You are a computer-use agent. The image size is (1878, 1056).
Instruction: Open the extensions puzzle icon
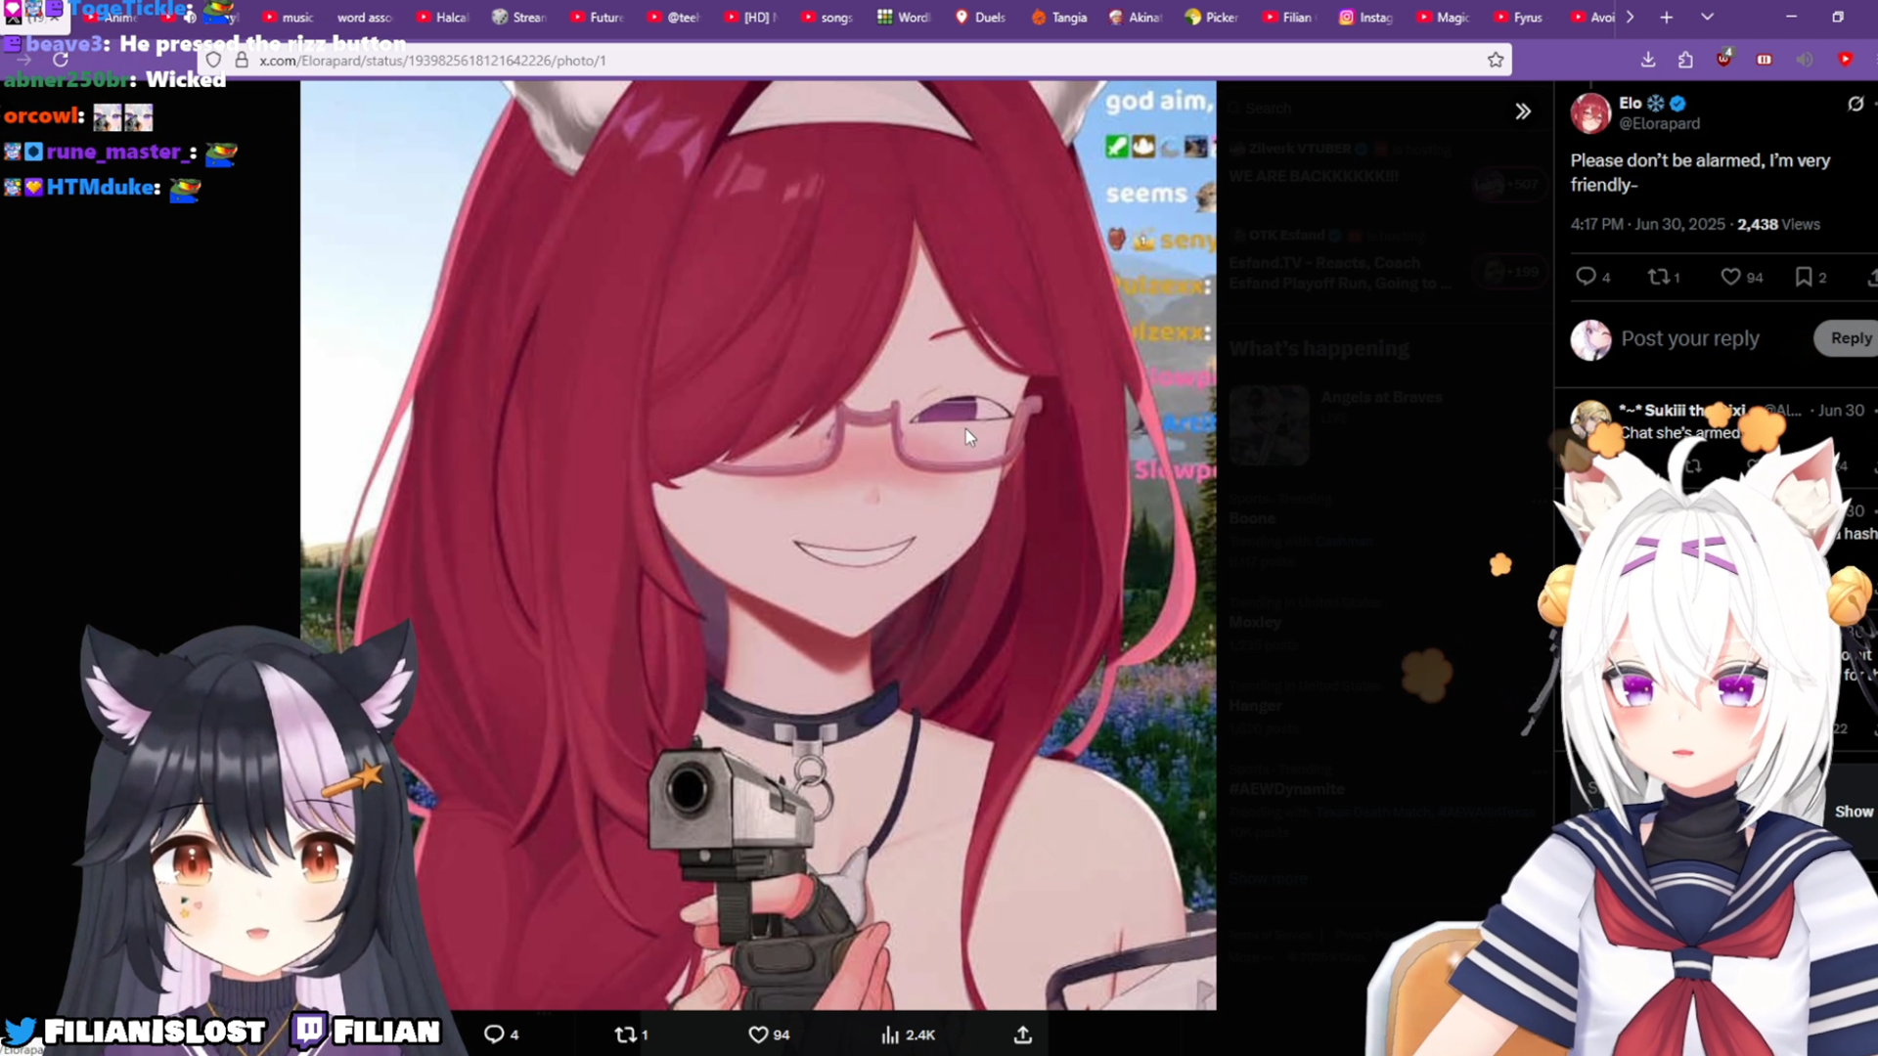click(x=1685, y=60)
